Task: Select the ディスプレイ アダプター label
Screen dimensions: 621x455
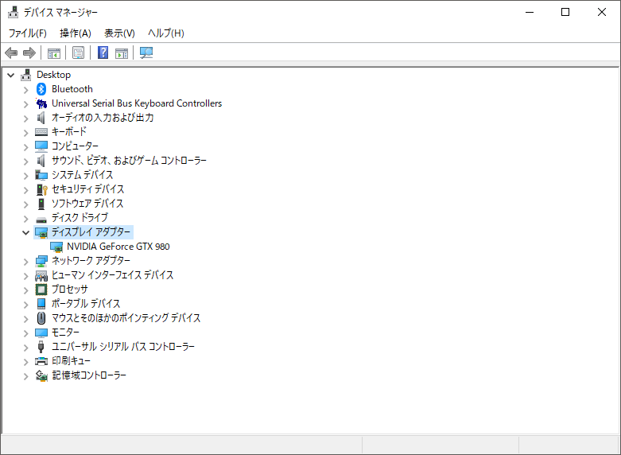Action: [x=91, y=231]
